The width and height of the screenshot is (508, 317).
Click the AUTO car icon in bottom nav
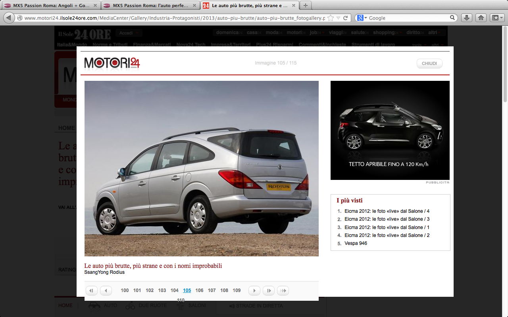point(94,306)
